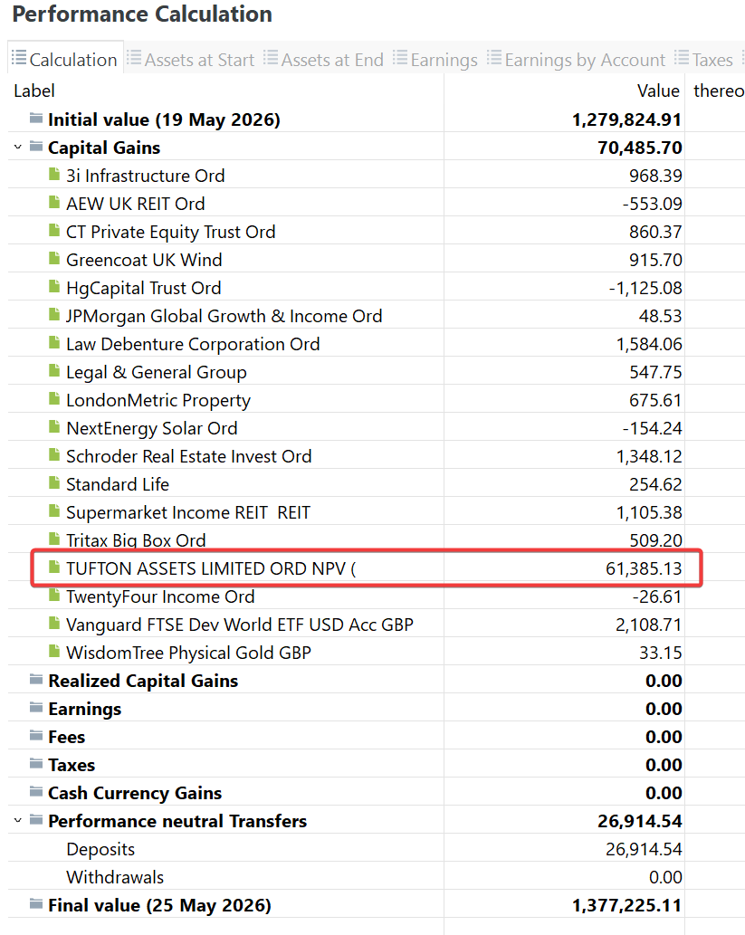Viewport: 745px width, 935px height.
Task: Click the folder icon beside Capital Gains
Action: (x=36, y=146)
